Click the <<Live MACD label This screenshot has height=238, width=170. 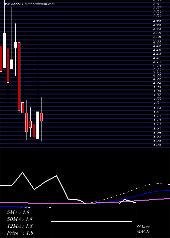point(143,229)
